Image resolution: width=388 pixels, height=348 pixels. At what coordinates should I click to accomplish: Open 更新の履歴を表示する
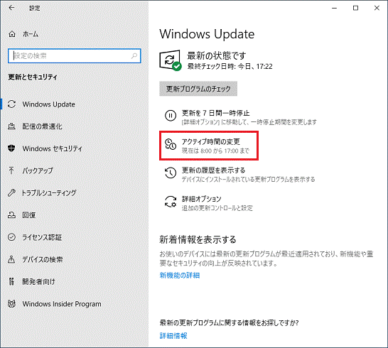[x=239, y=175]
